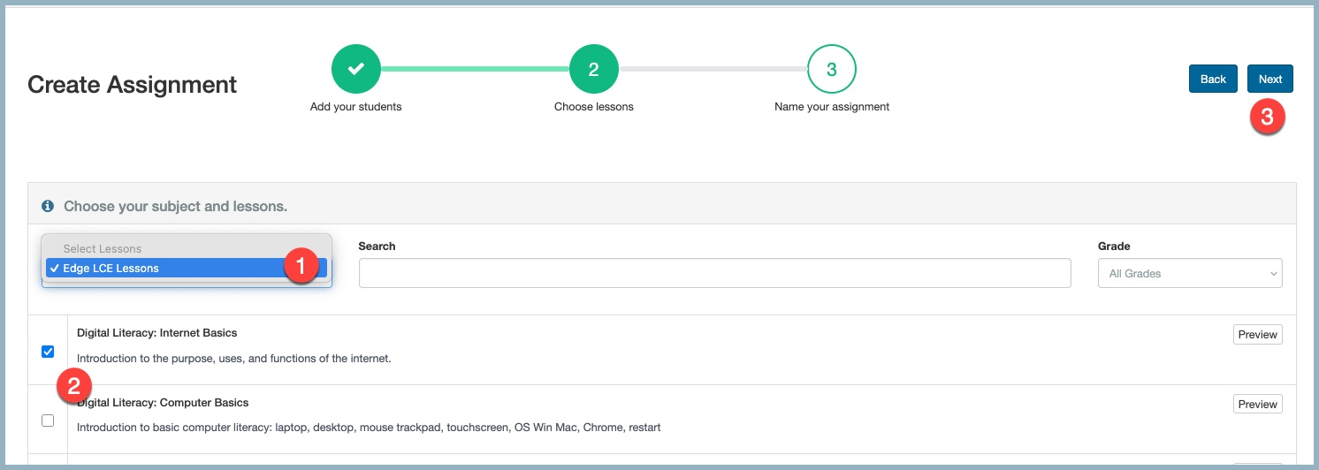The width and height of the screenshot is (1319, 470).
Task: Click the Digital Literacy: Internet Basics title
Action: (x=156, y=333)
